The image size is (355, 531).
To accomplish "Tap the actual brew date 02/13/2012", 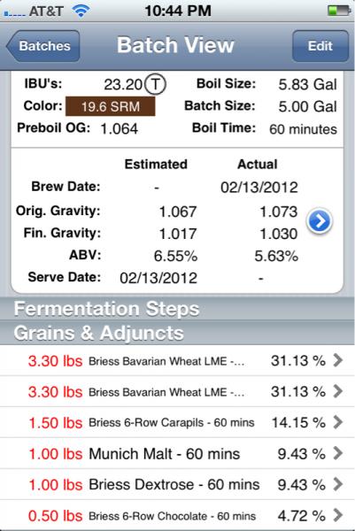I will click(259, 187).
